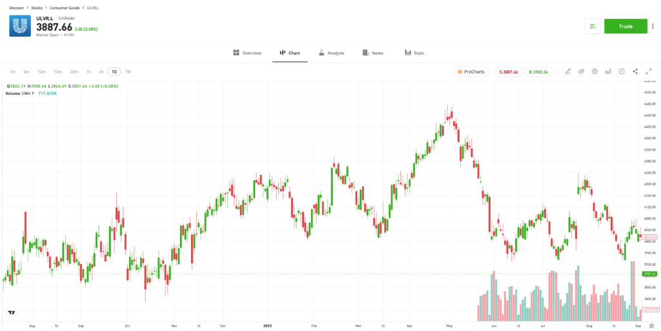Screen dimensions: 661x331
Task: Open chart settings gear
Action: coord(595,72)
